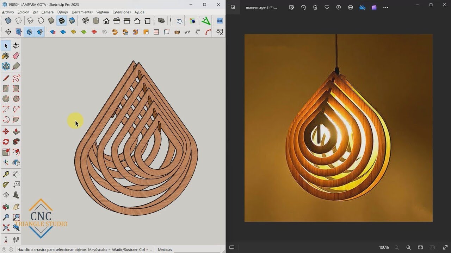Select the Follow Me tool
Image resolution: width=451 pixels, height=253 pixels.
tap(16, 142)
